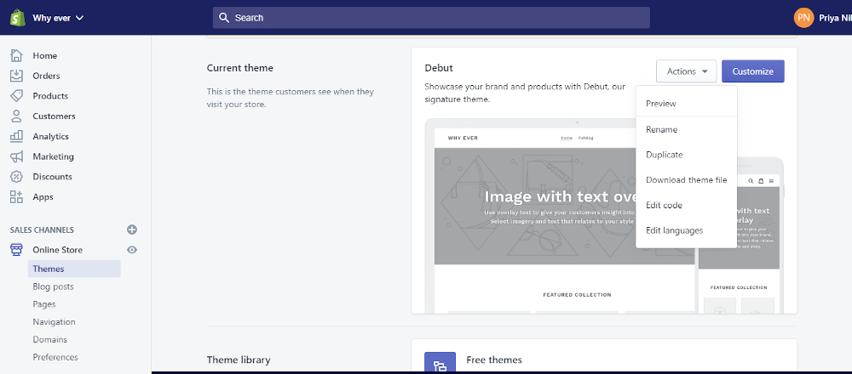Choose Download theme file option
The height and width of the screenshot is (374, 852).
(686, 180)
